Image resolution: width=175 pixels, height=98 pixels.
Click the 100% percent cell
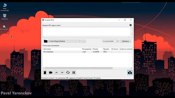tap(105, 52)
